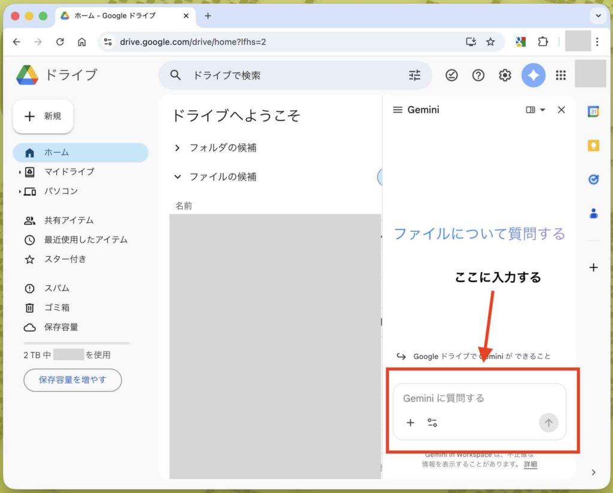Screen dimensions: 613x493
Task: Click the 保存容量を増やす button
Action: pyautogui.click(x=72, y=380)
